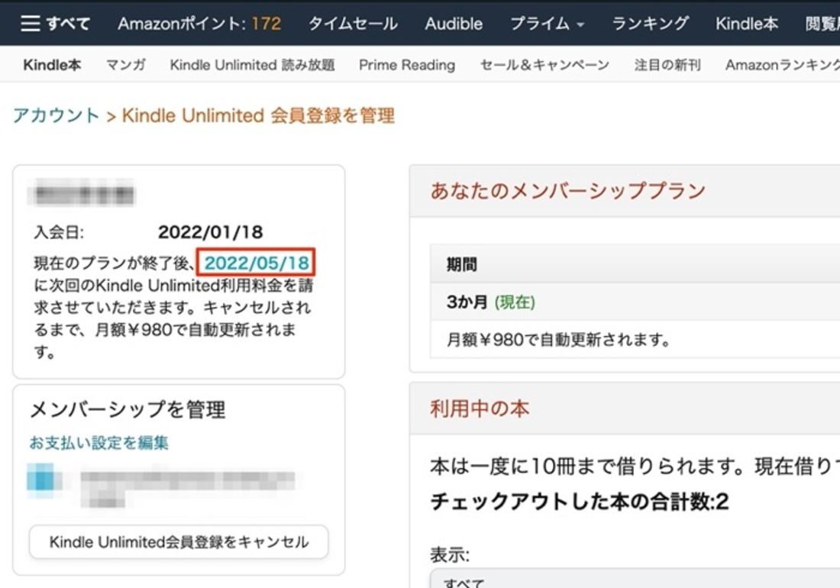Click チェックアウトした本の合計数:2 text
The image size is (840, 588).
point(580,502)
